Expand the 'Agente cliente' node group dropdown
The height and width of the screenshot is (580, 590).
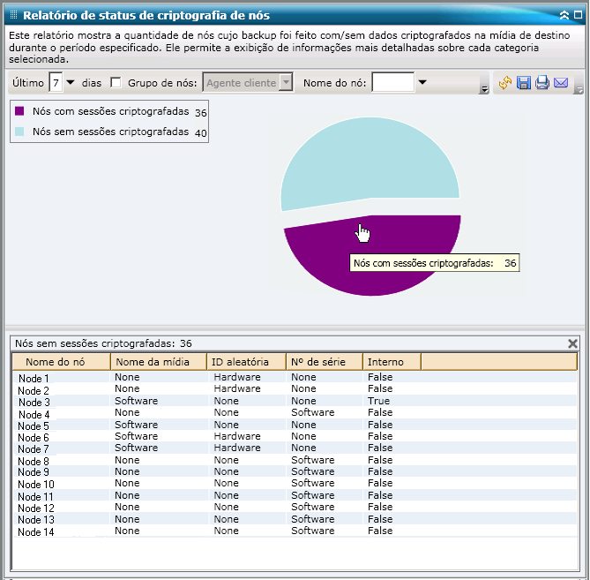click(x=285, y=83)
